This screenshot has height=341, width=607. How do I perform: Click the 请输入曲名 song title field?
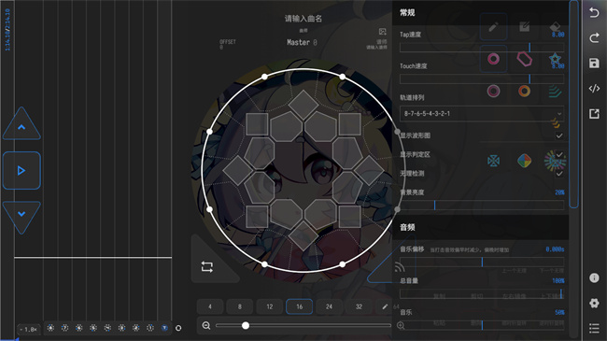click(x=303, y=19)
